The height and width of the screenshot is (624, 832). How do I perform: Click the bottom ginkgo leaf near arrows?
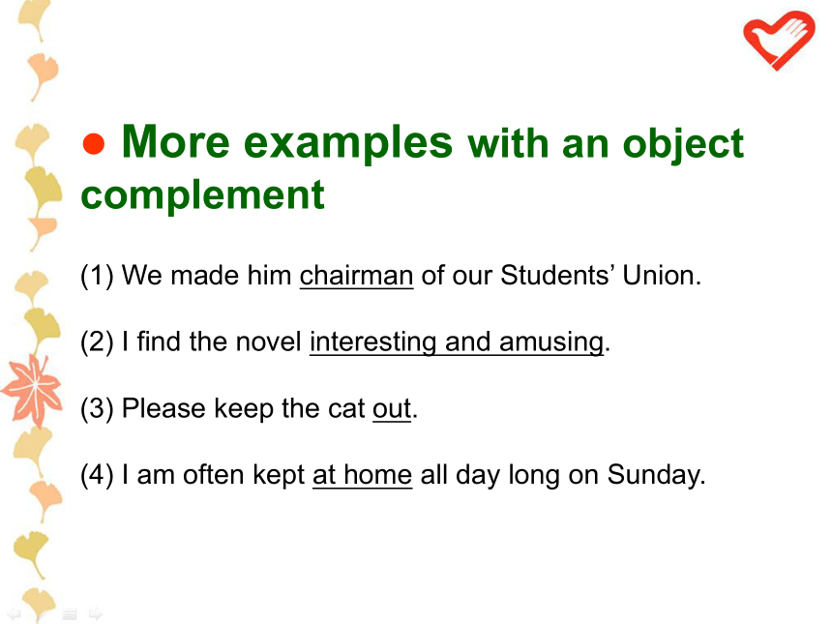point(38,604)
